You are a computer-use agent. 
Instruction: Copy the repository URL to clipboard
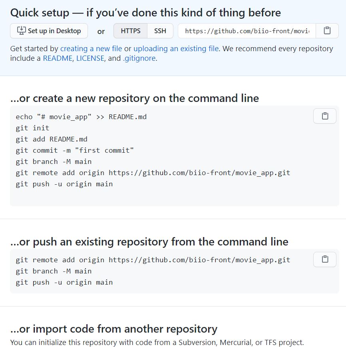pos(327,30)
